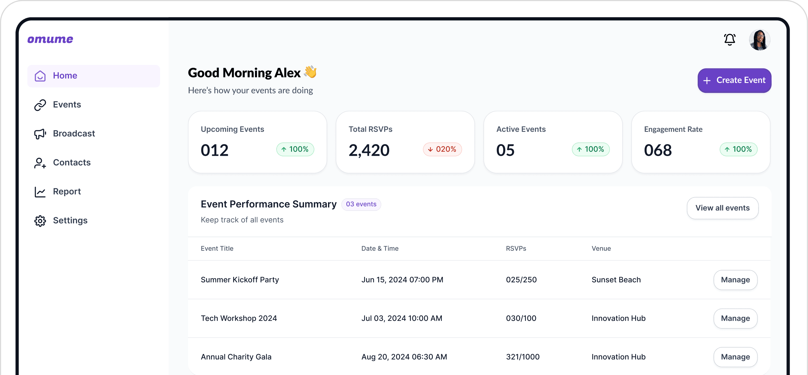Click the Total RSVPs 020% decrease badge
The width and height of the screenshot is (808, 375).
442,149
